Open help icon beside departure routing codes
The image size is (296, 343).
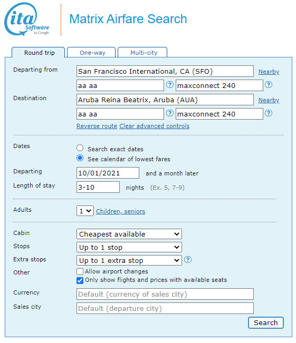(x=169, y=85)
